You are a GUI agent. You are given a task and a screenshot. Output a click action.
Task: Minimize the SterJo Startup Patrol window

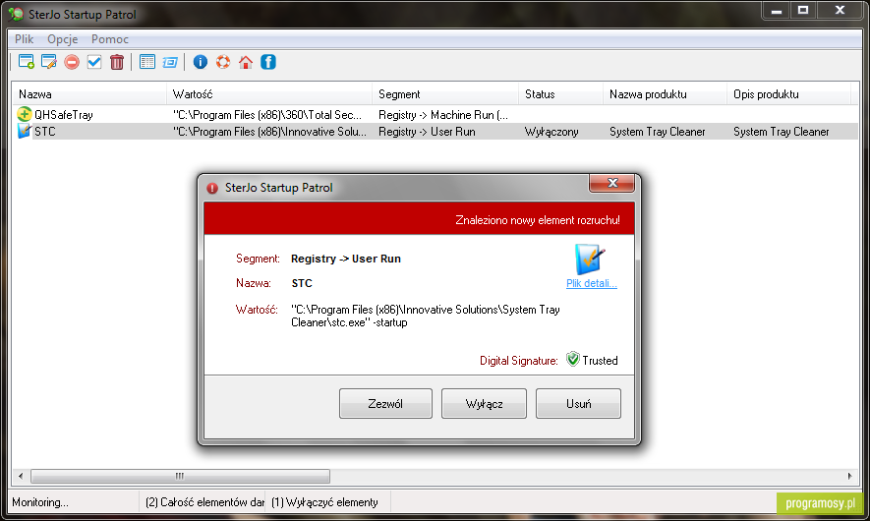[x=777, y=11]
